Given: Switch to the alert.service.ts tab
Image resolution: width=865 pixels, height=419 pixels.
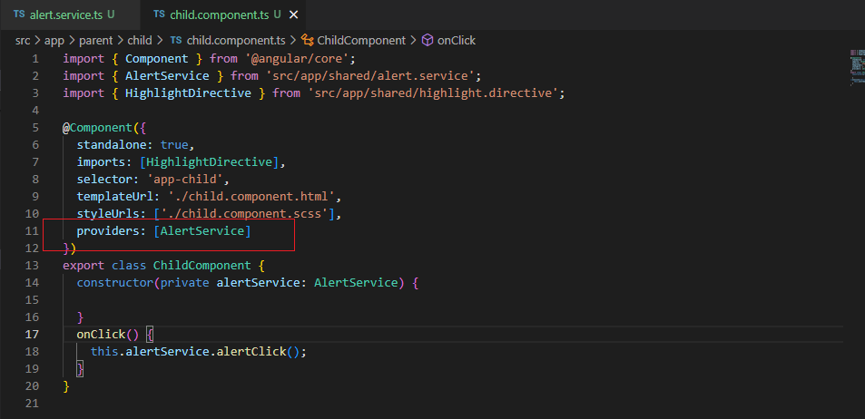Looking at the screenshot, I should pyautogui.click(x=65, y=15).
